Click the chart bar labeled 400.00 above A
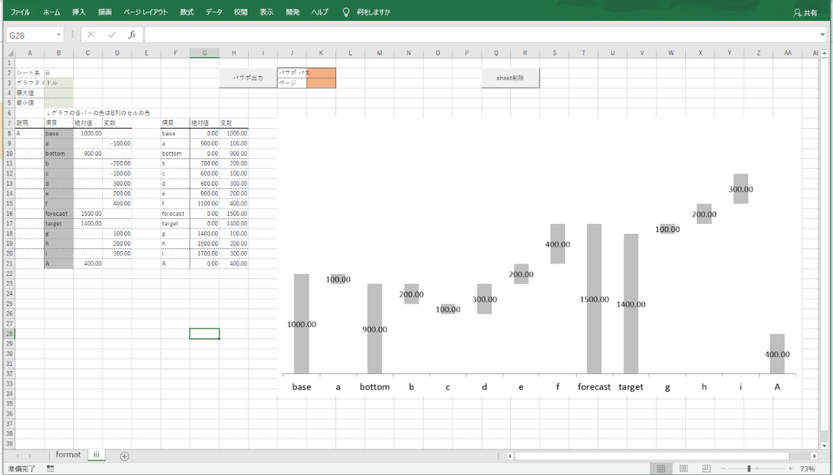Viewport: 833px width, 475px height. pyautogui.click(x=777, y=354)
